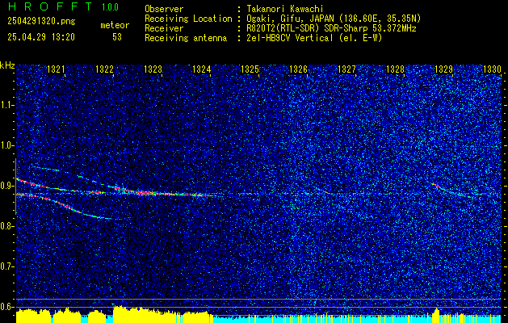
Task: Click the 1330 time marker
Action: click(493, 69)
